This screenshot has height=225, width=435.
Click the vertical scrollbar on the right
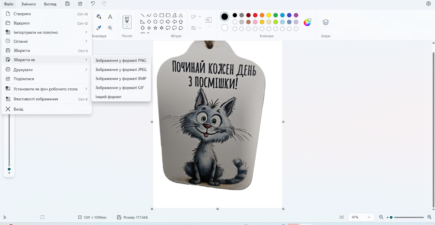pyautogui.click(x=433, y=130)
